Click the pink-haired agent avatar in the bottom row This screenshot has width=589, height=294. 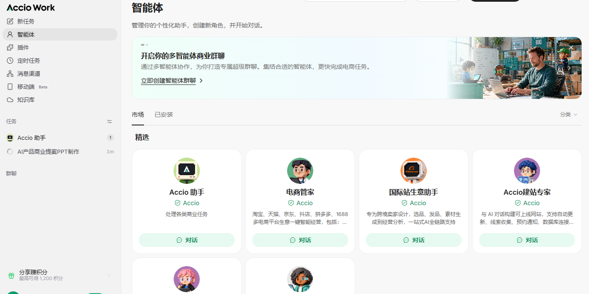187,279
